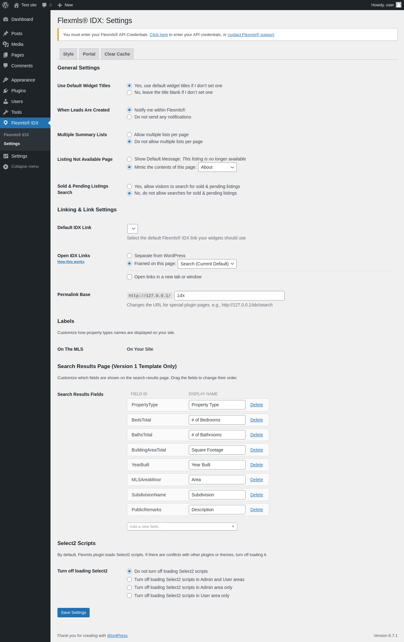Open the Dashboard icon in sidebar

(6, 19)
